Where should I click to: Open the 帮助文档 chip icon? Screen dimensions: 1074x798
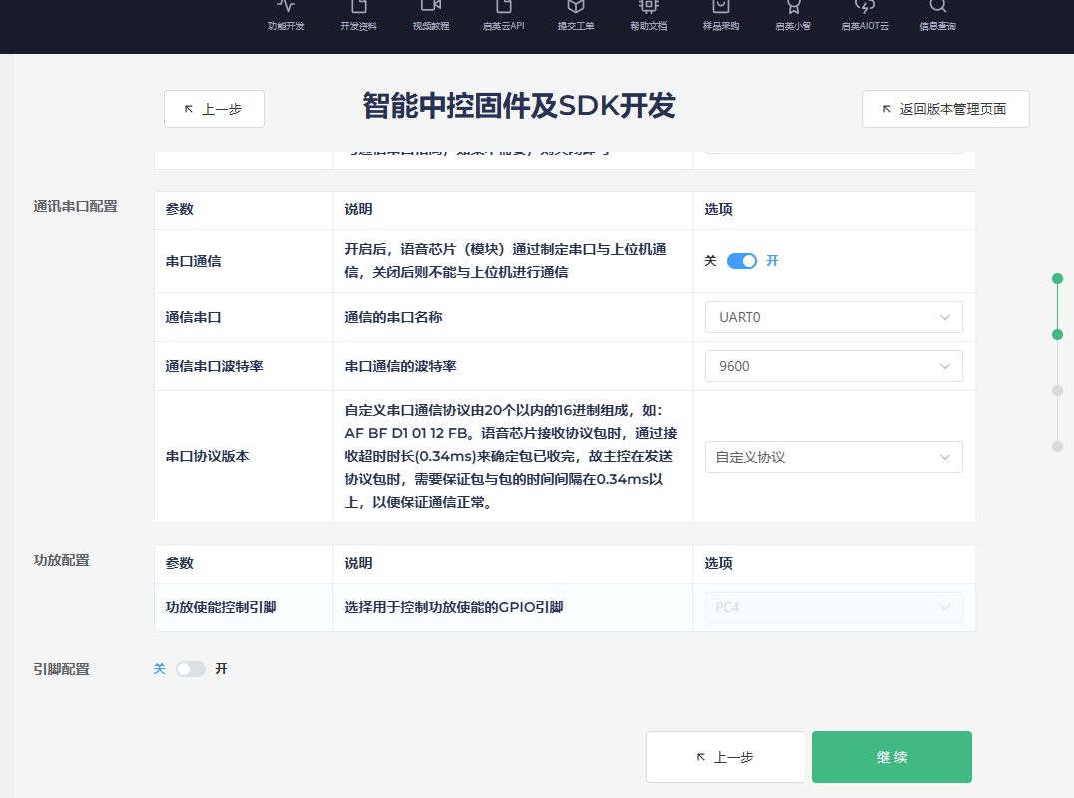(x=648, y=8)
